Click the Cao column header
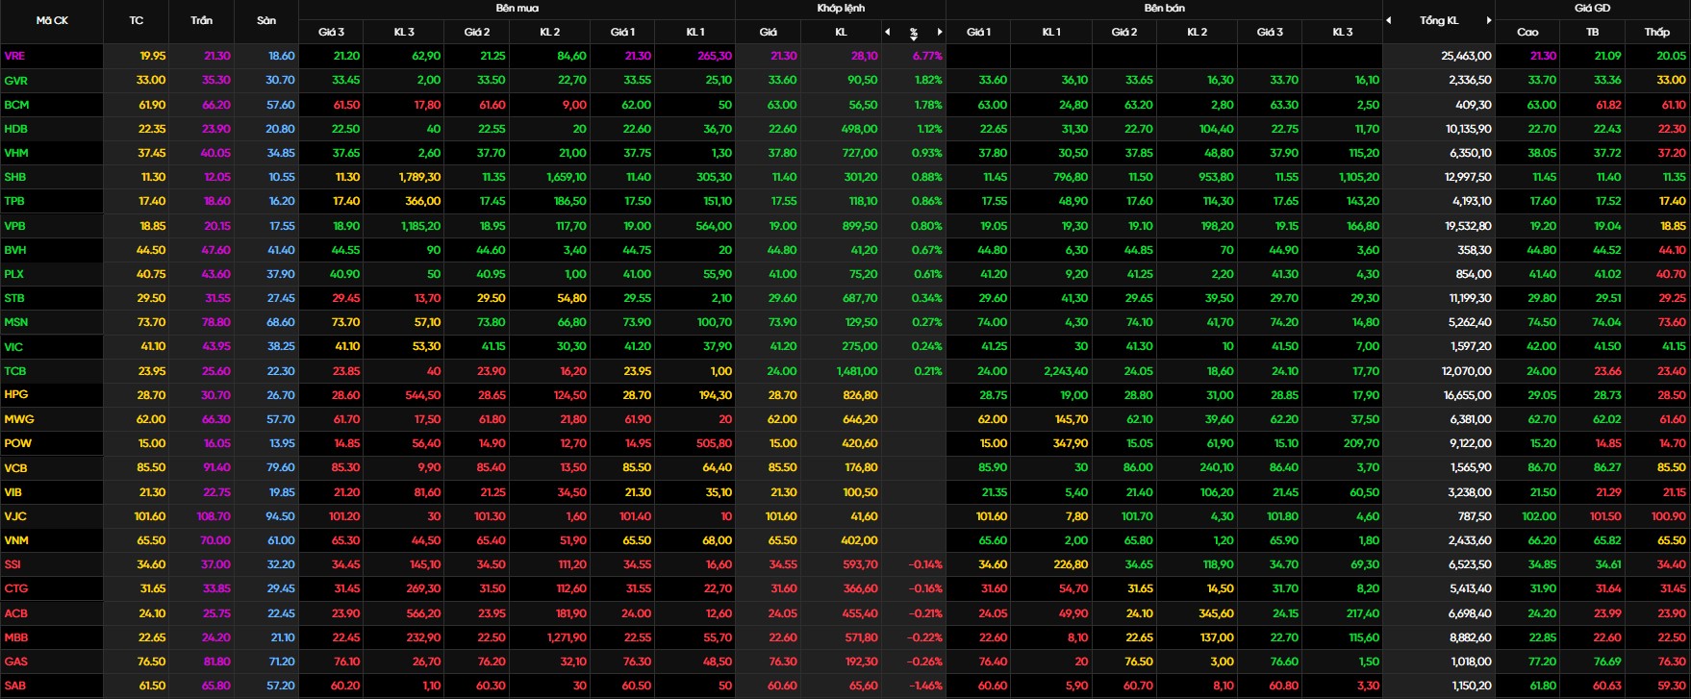The image size is (1691, 699). tap(1527, 32)
